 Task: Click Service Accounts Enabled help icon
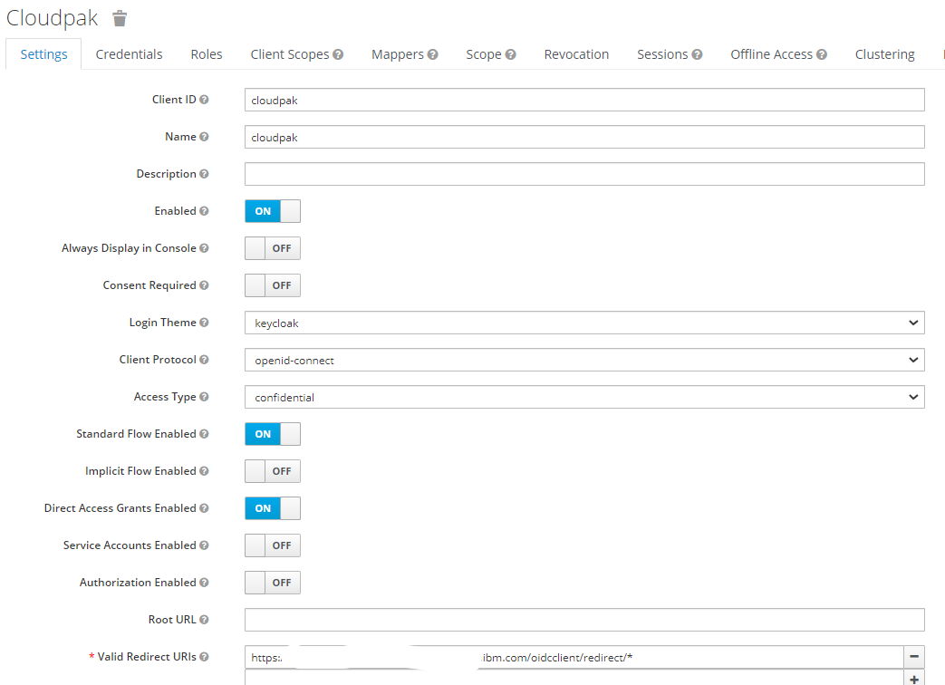pos(204,545)
